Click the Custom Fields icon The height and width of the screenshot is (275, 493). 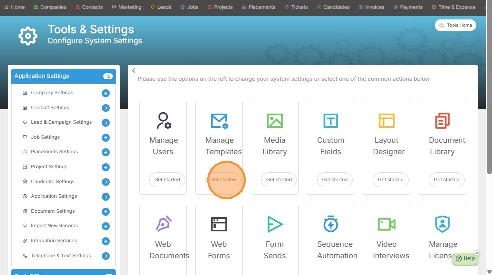331,121
